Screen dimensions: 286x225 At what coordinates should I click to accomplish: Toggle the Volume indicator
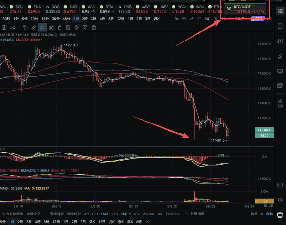(x=149, y=214)
